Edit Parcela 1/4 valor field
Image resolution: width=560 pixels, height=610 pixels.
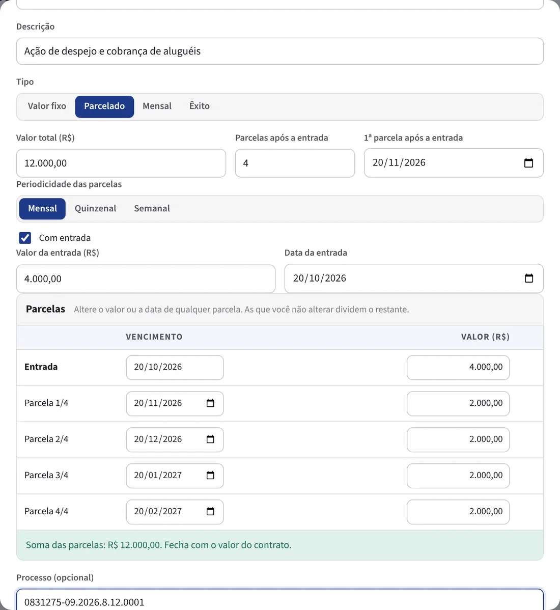458,403
